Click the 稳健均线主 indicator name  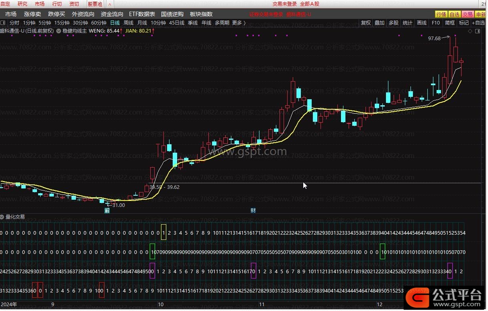(75, 31)
